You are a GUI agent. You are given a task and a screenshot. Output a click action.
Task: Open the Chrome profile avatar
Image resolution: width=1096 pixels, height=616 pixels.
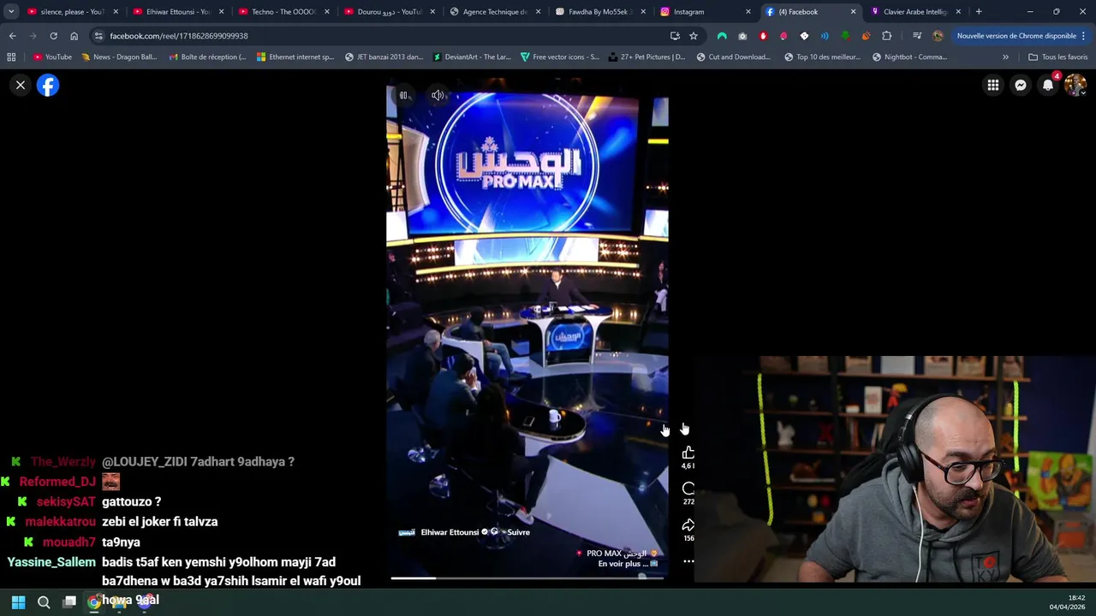click(938, 36)
